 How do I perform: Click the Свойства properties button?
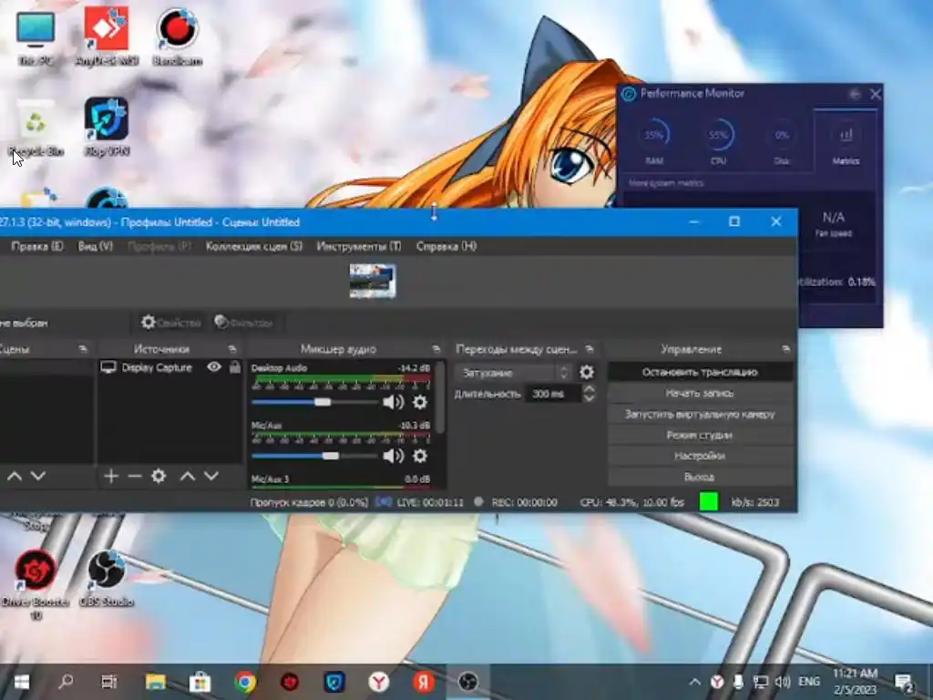(170, 323)
